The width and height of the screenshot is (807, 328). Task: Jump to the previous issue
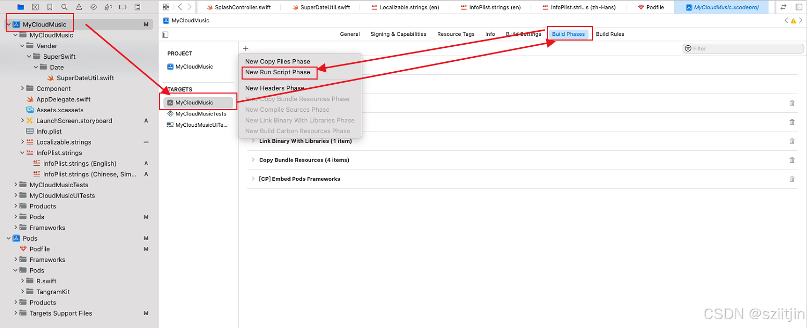[x=786, y=21]
